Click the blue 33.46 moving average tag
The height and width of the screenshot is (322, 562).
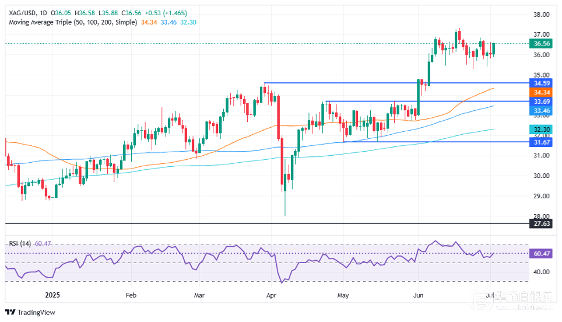(541, 111)
